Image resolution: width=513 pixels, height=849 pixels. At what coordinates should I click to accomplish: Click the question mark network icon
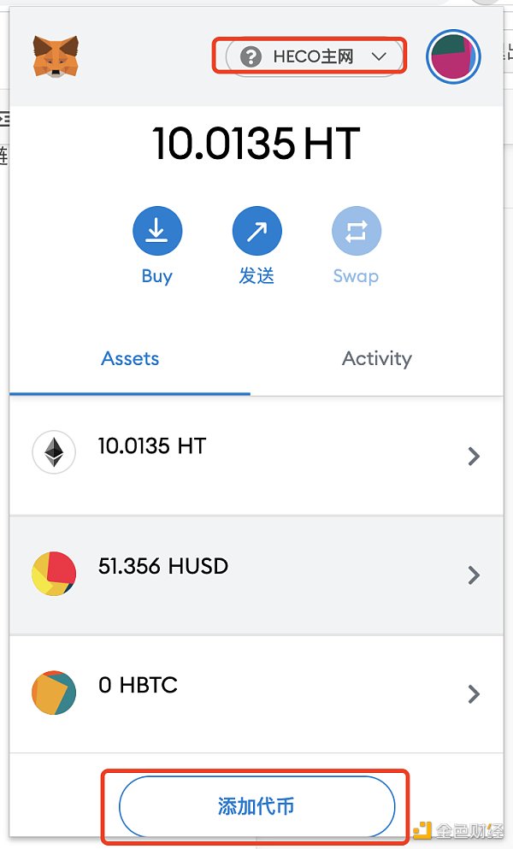[251, 57]
